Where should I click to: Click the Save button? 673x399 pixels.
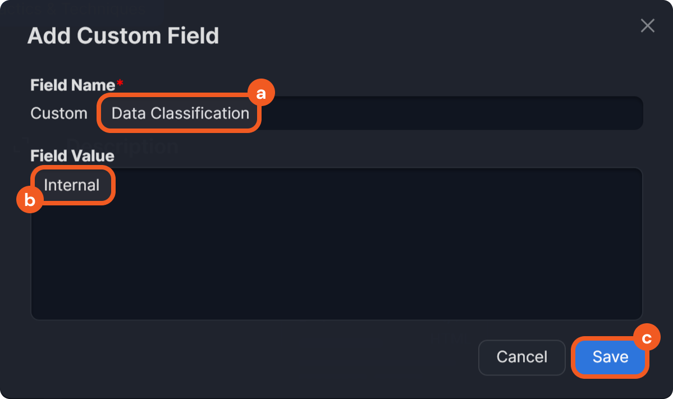[x=610, y=357]
